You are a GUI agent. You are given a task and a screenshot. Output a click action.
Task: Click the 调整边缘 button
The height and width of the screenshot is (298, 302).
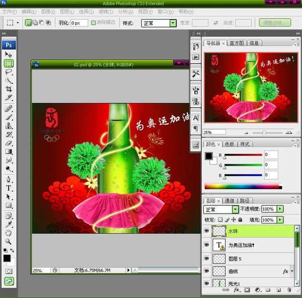tap(274, 23)
